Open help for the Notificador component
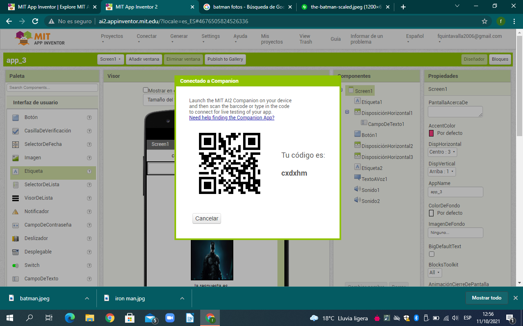 pos(89,211)
